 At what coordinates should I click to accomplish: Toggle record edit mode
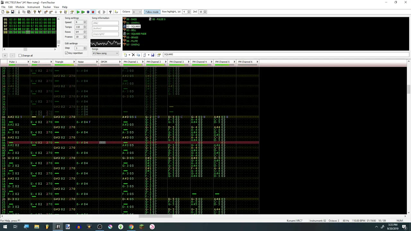[x=93, y=12]
